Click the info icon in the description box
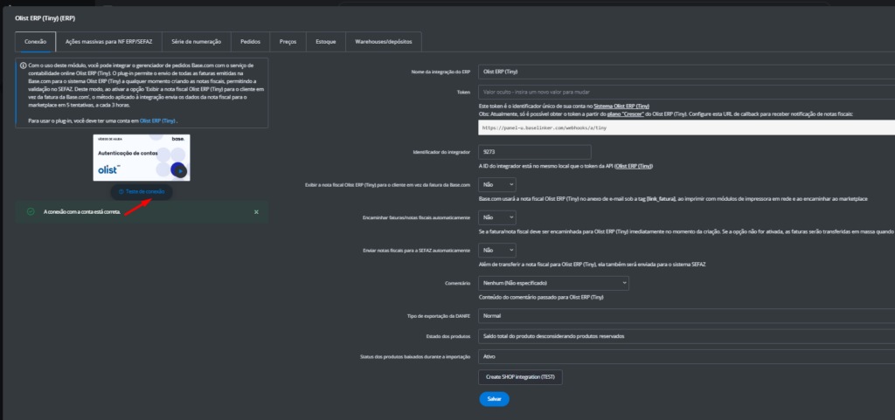This screenshot has height=420, width=895. 23,65
